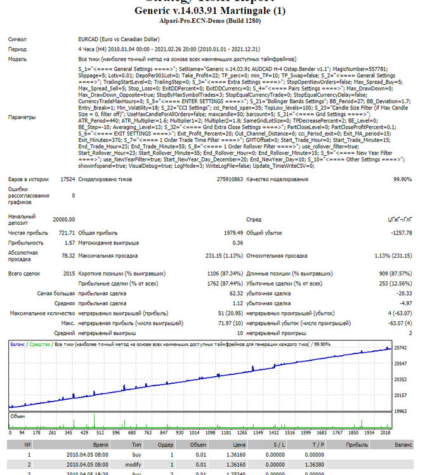Click consecutive losses value "4 (-63.07)"
The height and width of the screenshot is (475, 439).
click(x=400, y=313)
